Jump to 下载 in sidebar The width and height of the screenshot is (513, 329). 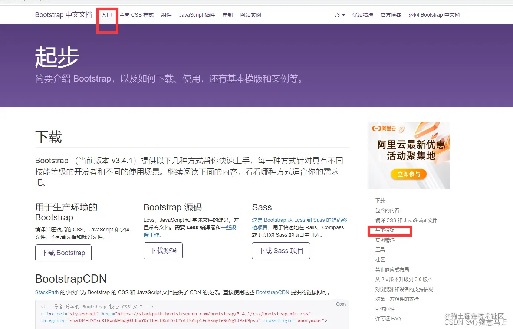click(380, 201)
